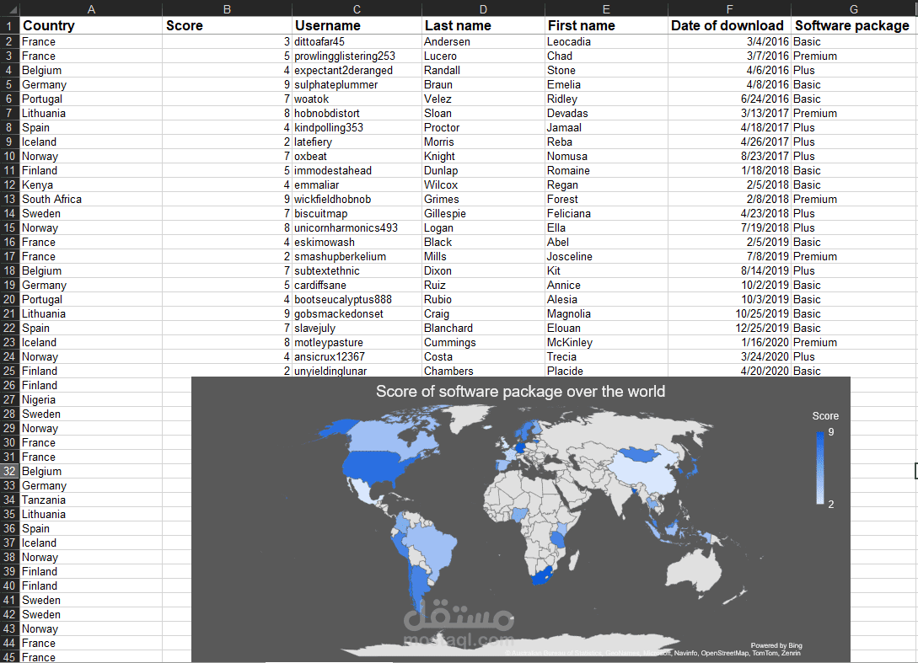Click the Last name header cell

click(483, 25)
